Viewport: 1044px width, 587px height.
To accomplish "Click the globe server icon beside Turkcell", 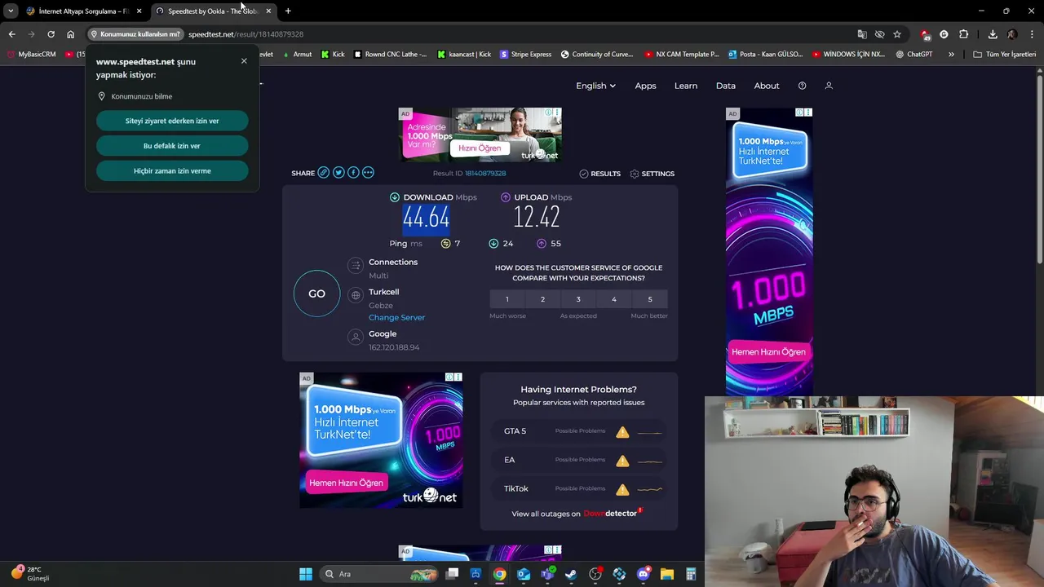I will pyautogui.click(x=355, y=295).
